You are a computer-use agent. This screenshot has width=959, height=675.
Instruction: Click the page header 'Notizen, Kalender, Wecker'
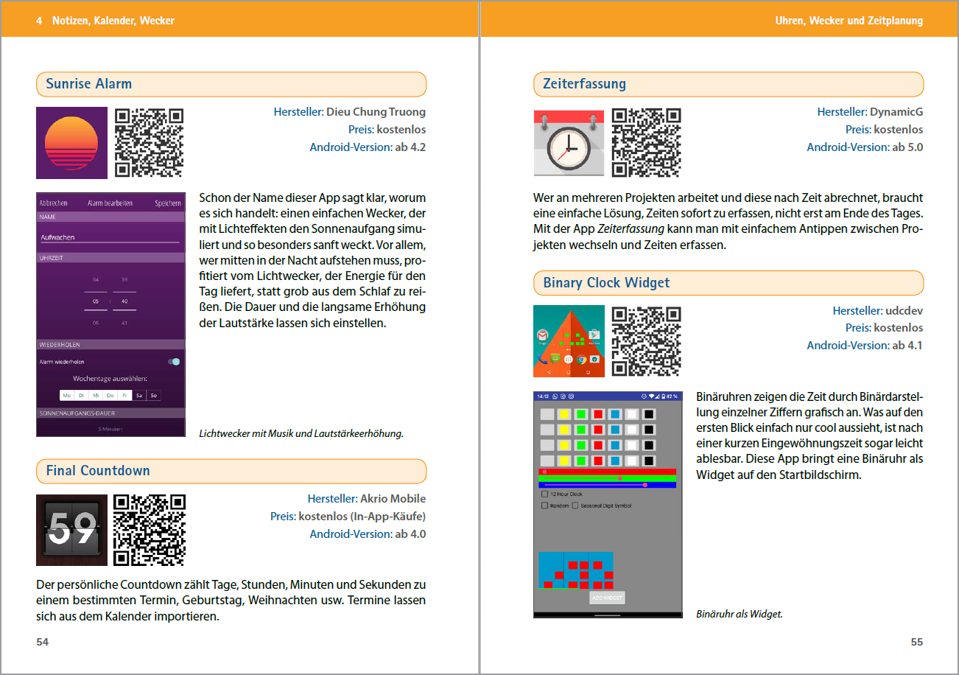click(113, 21)
